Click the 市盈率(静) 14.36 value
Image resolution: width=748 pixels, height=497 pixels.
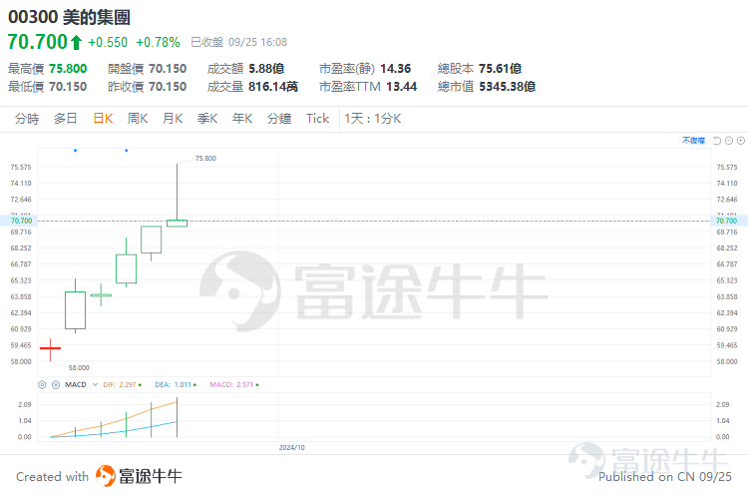click(396, 69)
